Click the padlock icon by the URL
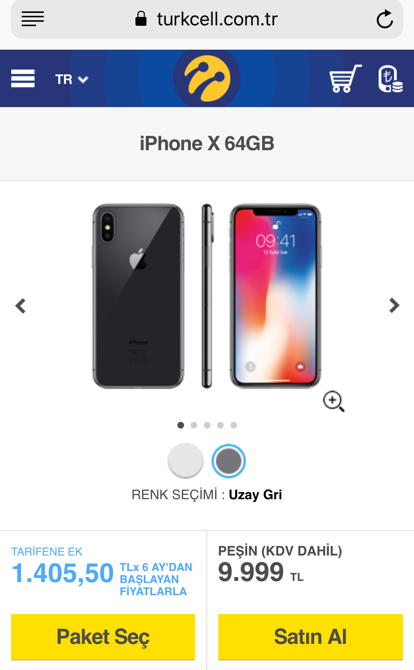The width and height of the screenshot is (414, 670). click(x=141, y=18)
